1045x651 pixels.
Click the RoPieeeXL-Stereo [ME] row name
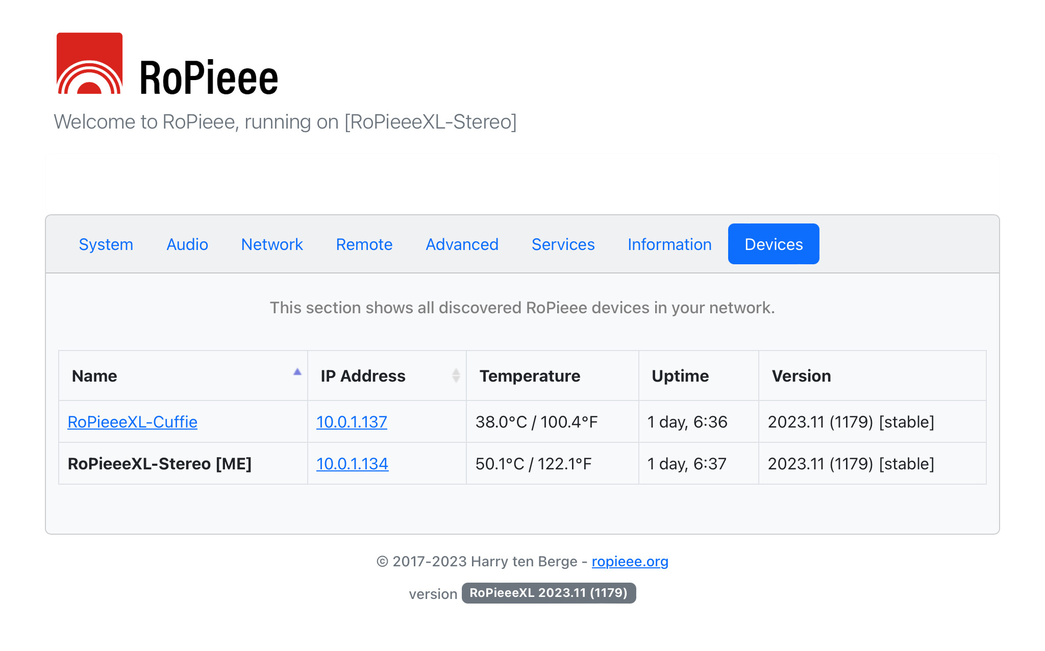[x=159, y=464]
